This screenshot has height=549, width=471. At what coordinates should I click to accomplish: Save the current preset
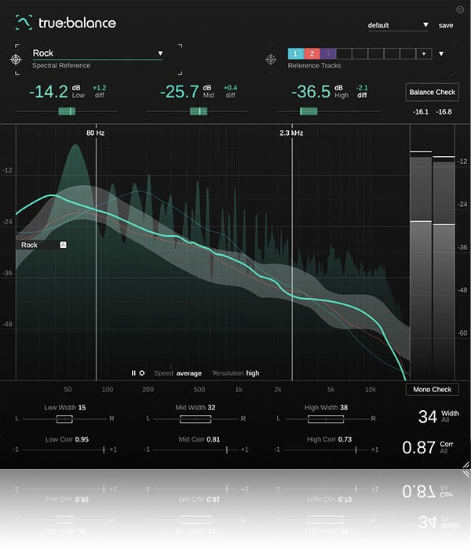tap(446, 25)
